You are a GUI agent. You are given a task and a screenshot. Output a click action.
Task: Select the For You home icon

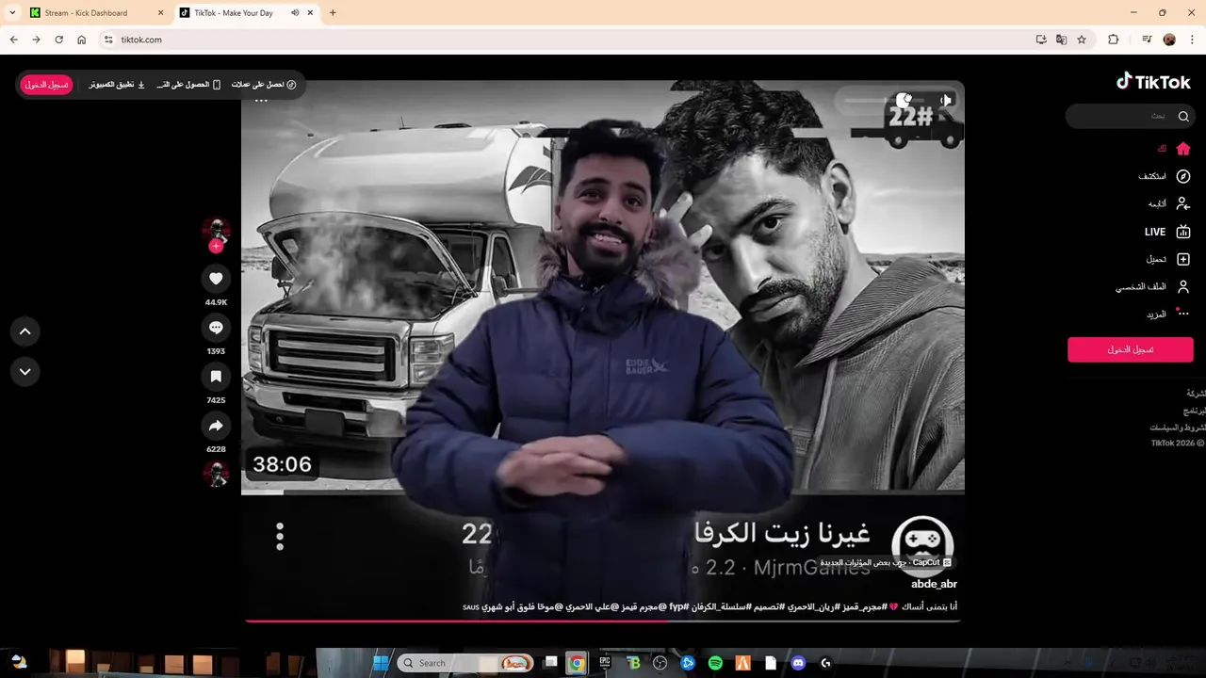pyautogui.click(x=1183, y=149)
